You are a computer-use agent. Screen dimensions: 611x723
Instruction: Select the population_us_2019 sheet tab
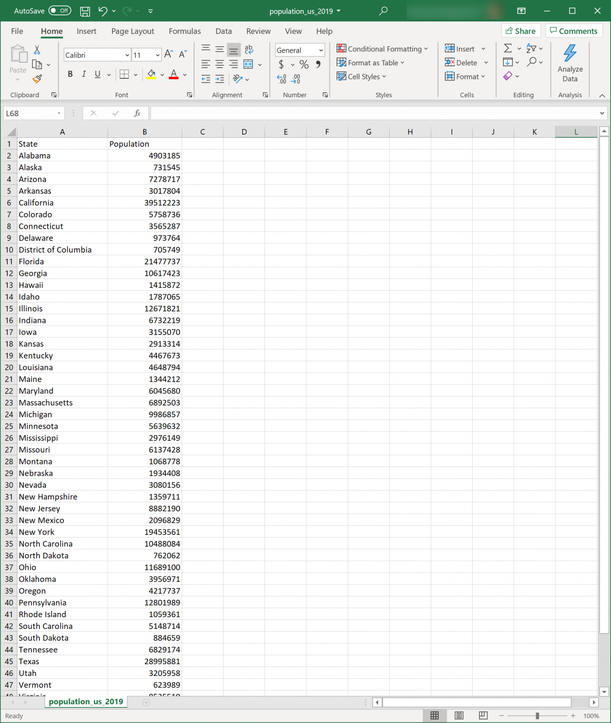(x=85, y=701)
